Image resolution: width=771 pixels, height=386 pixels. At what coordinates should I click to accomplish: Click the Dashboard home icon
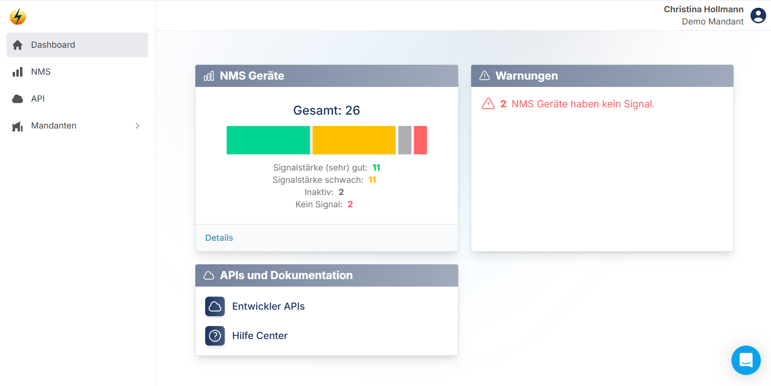point(18,45)
